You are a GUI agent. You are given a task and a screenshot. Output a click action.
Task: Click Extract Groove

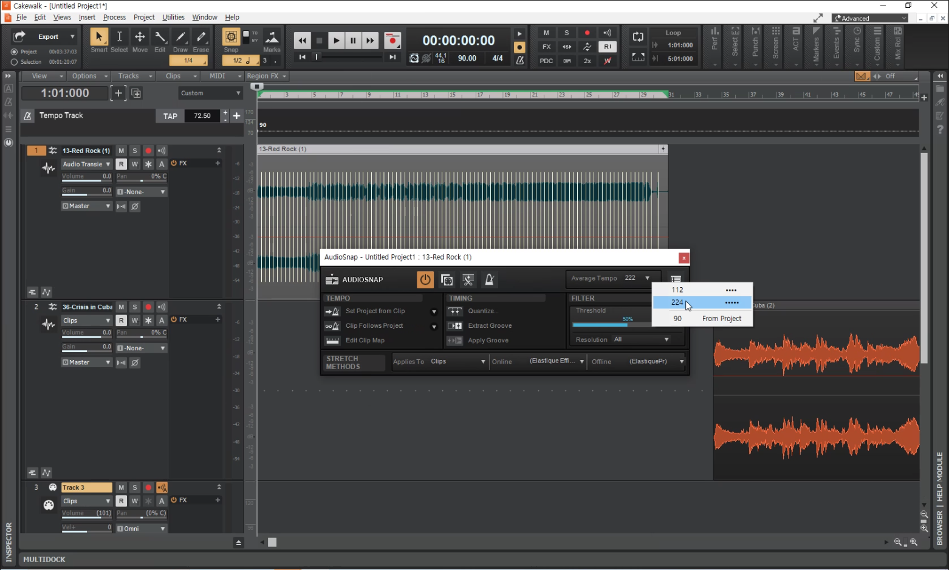point(490,326)
